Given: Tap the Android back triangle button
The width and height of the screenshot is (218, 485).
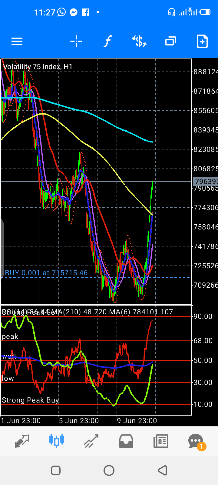Looking at the screenshot, I should pos(162,470).
